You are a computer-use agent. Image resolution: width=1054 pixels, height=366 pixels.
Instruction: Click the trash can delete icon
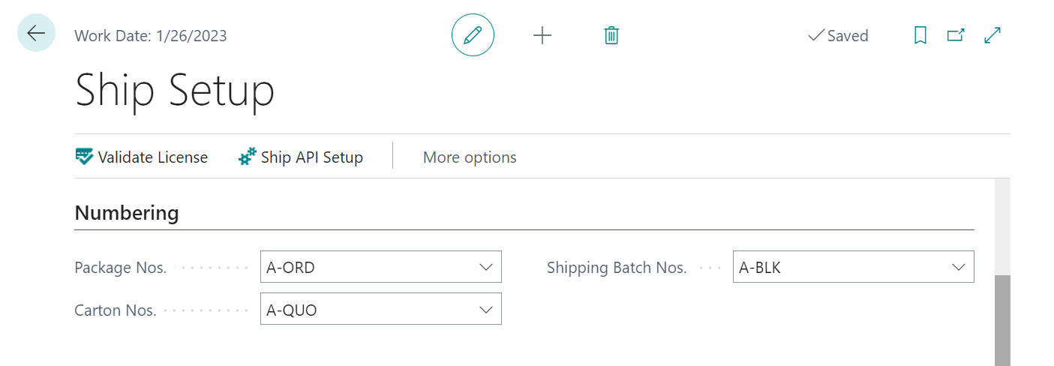coord(611,35)
